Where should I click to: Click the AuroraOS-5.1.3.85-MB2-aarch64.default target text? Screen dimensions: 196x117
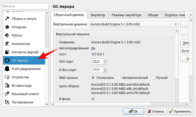tap(121, 85)
